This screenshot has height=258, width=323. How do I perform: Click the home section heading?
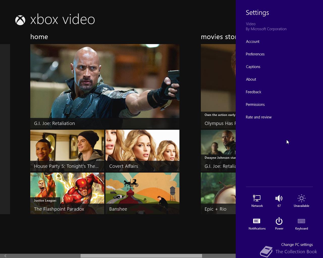tap(39, 37)
